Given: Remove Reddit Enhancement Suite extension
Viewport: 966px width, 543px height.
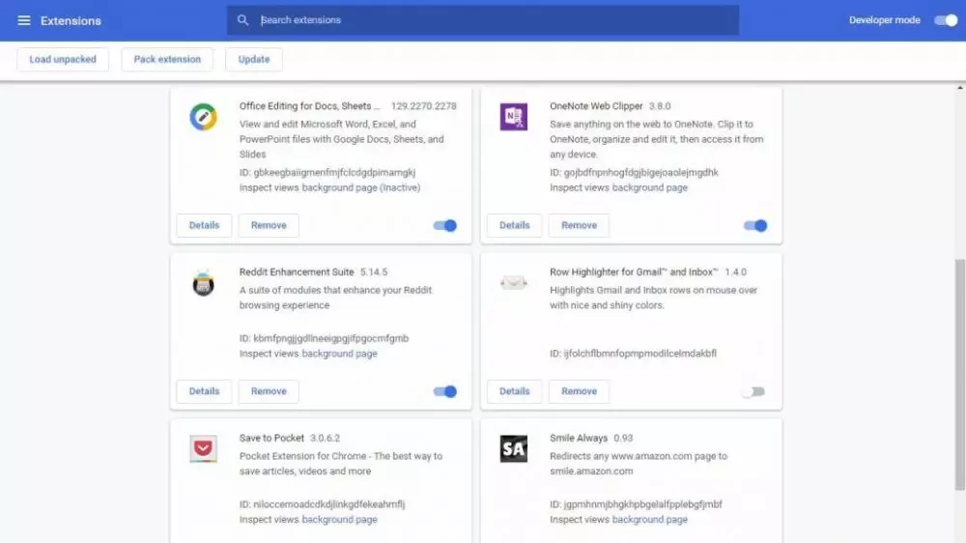Looking at the screenshot, I should (x=269, y=391).
